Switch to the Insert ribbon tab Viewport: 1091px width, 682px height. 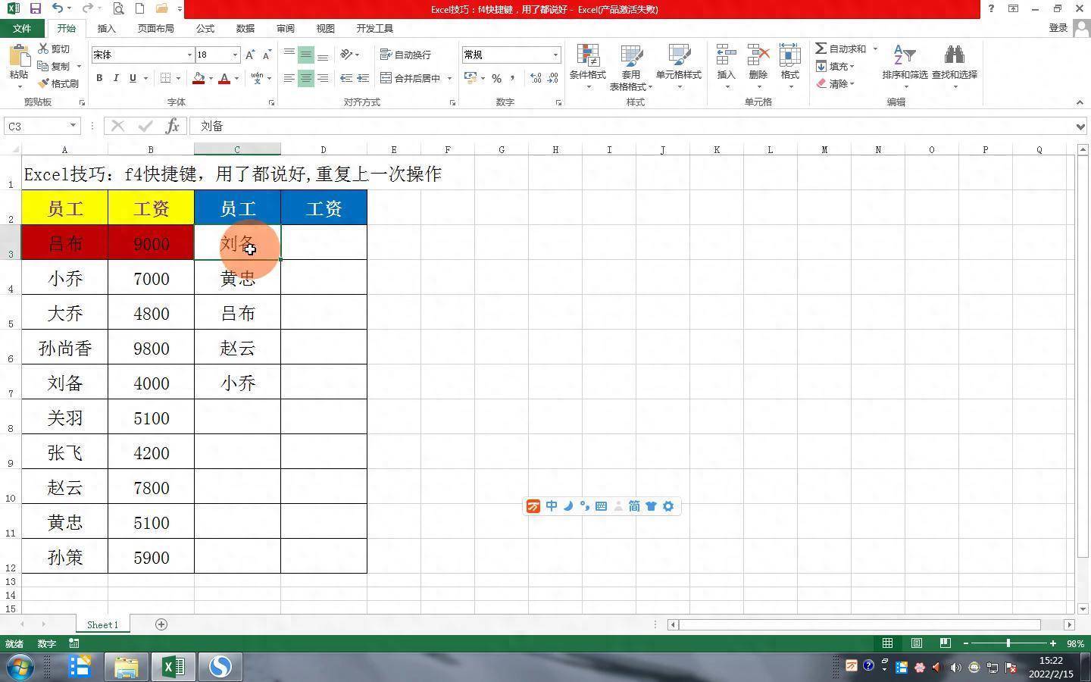pyautogui.click(x=106, y=29)
